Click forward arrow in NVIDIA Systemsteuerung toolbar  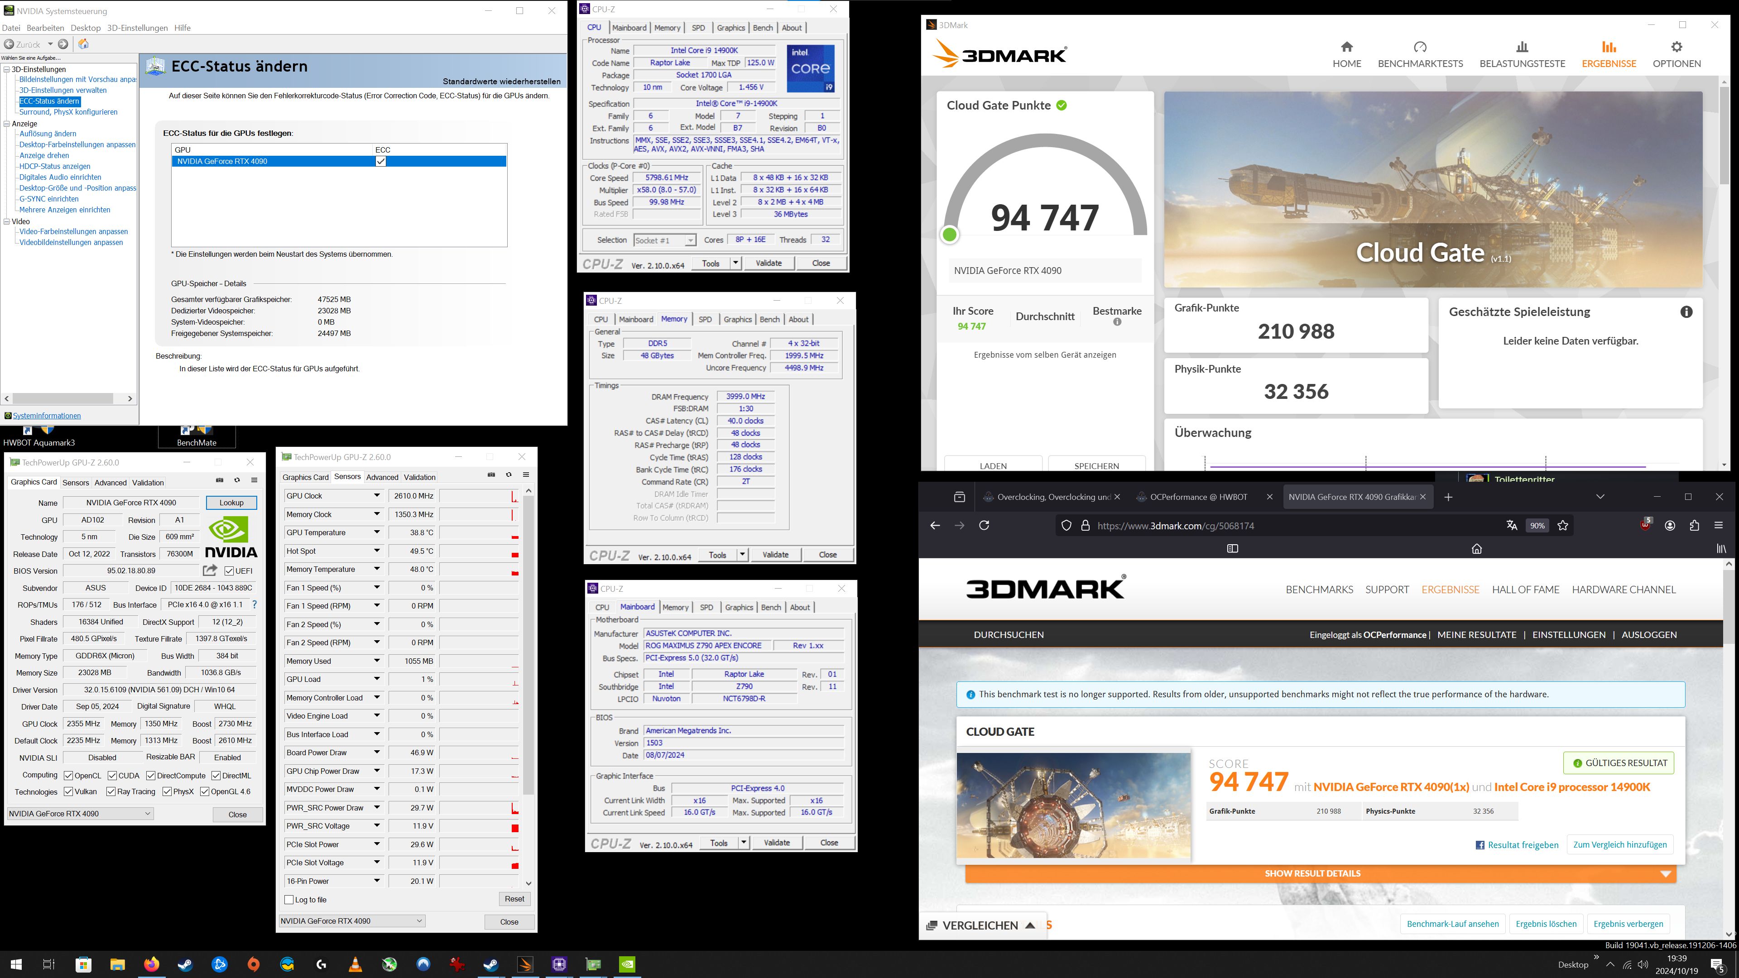[63, 44]
